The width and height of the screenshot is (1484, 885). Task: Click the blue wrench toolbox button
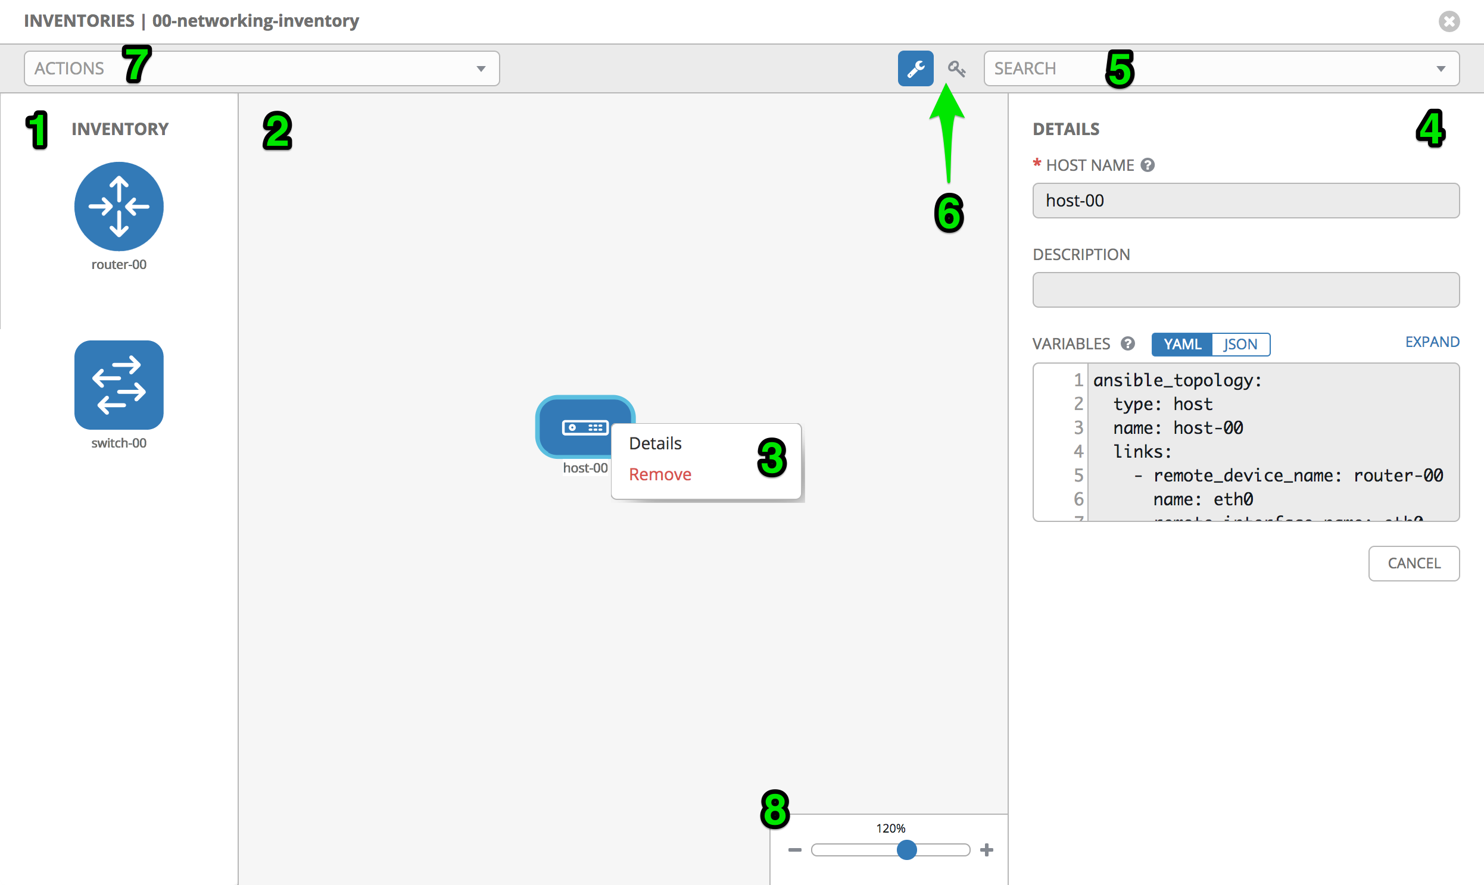coord(915,68)
